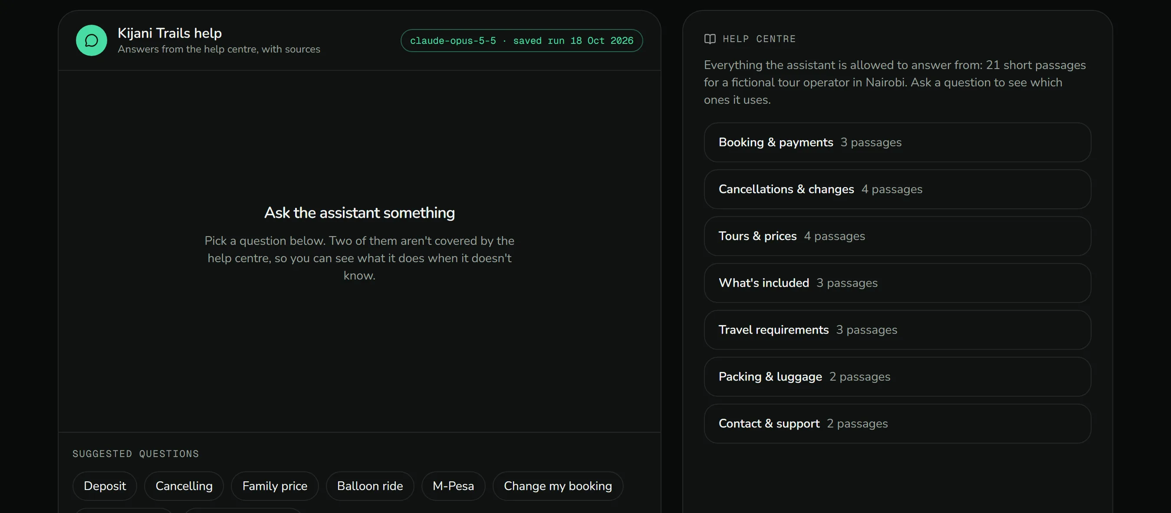Expand the Booking & payments section

point(897,142)
